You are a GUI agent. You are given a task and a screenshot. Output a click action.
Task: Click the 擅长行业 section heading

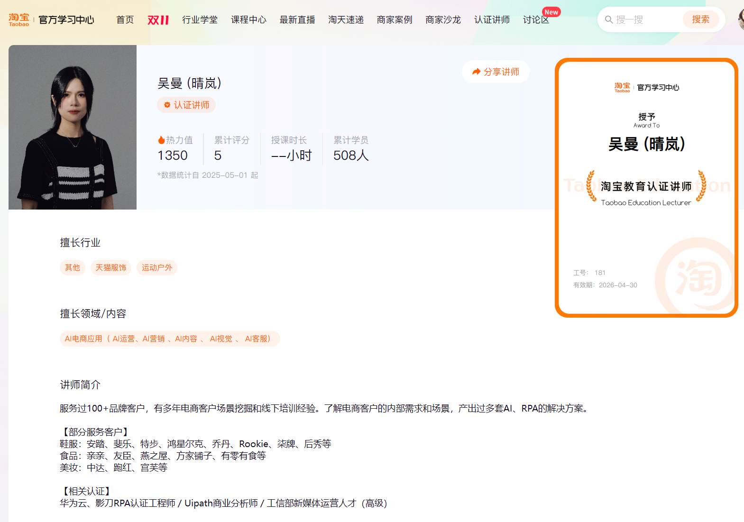(80, 243)
